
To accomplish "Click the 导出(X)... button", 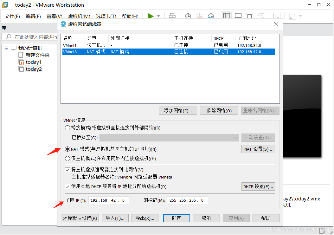I will coord(145,218).
